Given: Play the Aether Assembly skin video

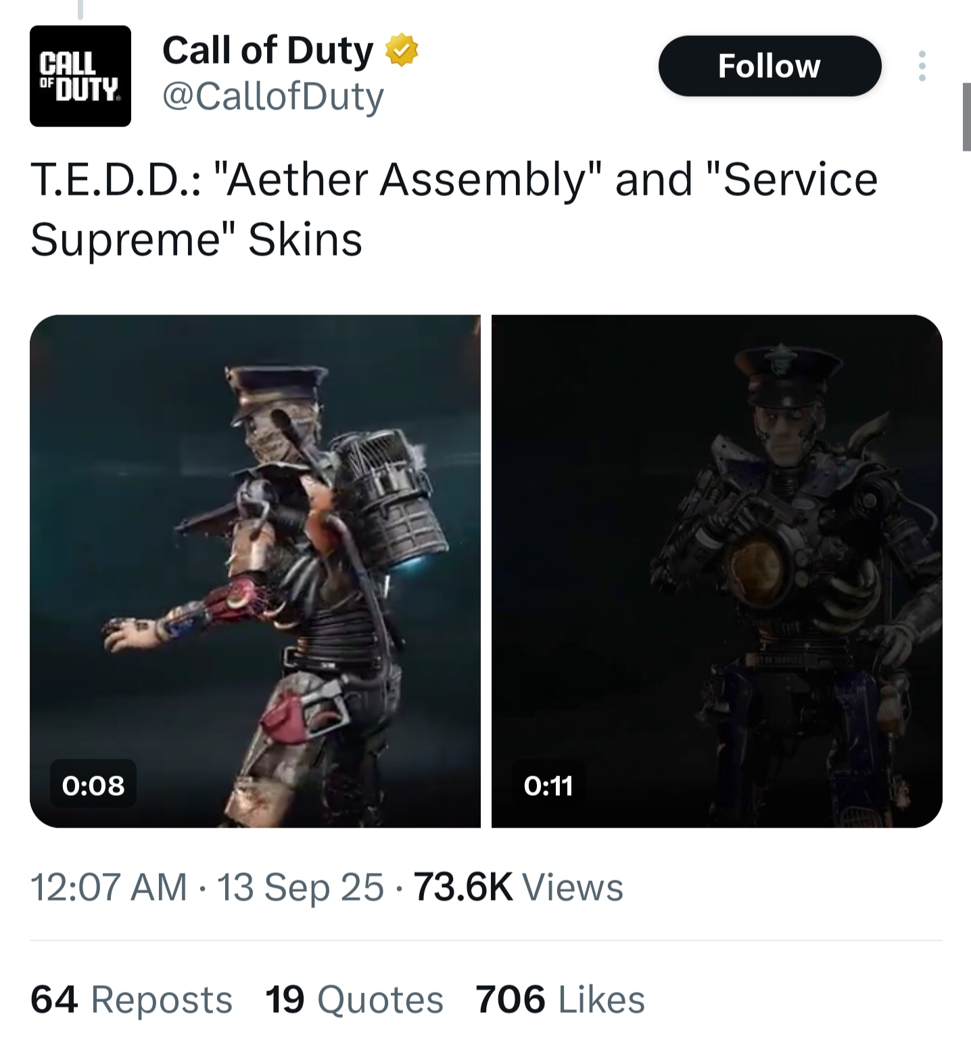Looking at the screenshot, I should click(x=255, y=570).
